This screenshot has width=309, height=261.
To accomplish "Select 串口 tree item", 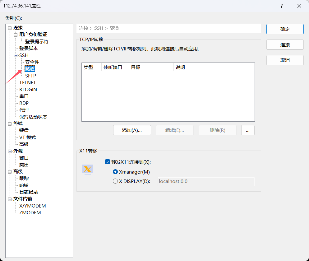I will coord(24,96).
